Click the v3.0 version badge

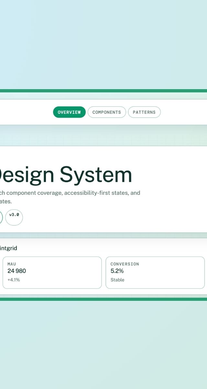point(14,217)
